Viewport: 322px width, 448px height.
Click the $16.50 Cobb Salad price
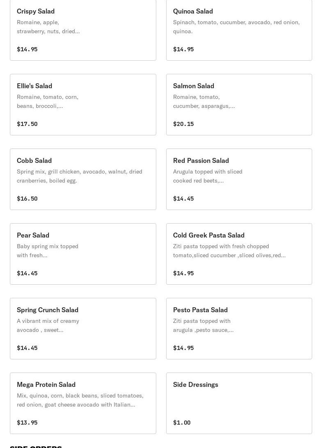pyautogui.click(x=27, y=199)
